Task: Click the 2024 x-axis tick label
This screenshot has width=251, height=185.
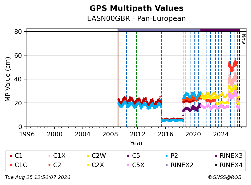Action: (x=221, y=134)
